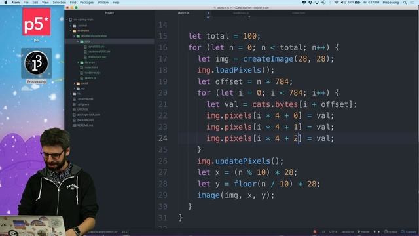This screenshot has width=419, height=236.
Task: Click the cursor position 24:27 indicator
Action: [x=125, y=231]
